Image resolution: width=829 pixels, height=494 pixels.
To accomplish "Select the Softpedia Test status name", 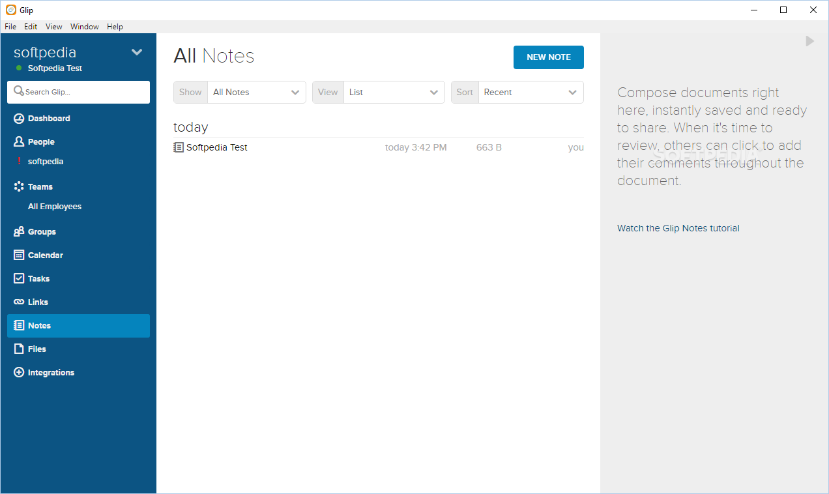I will click(55, 68).
